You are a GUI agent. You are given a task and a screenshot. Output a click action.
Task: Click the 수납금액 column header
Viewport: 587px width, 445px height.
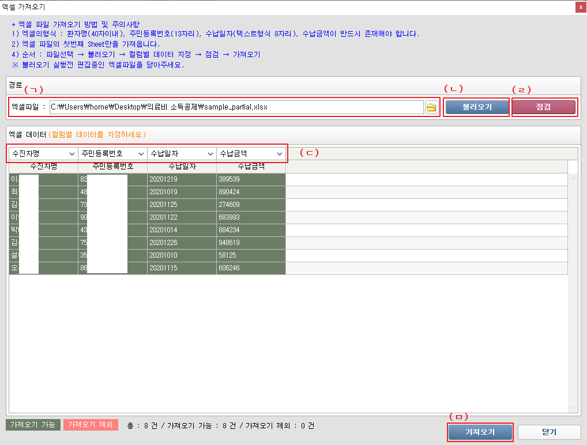point(251,167)
